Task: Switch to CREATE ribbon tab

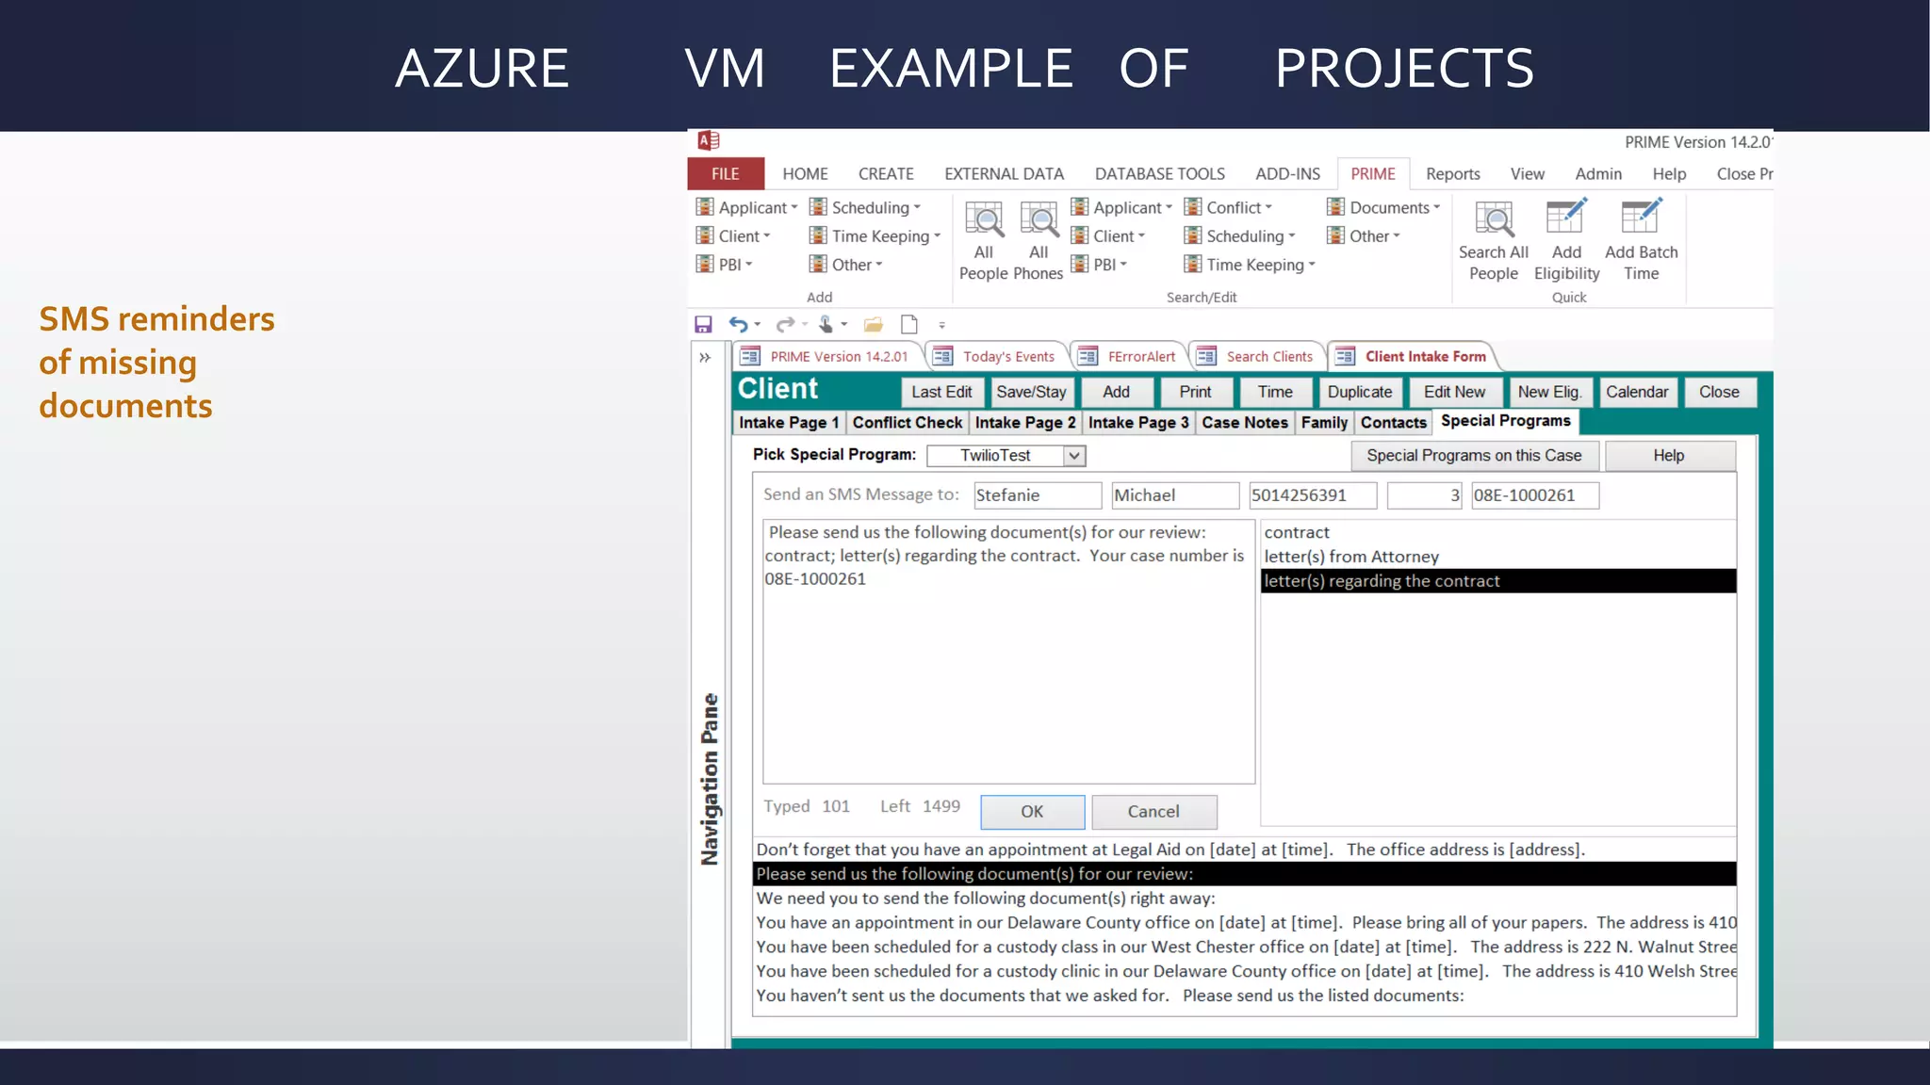Action: click(886, 174)
